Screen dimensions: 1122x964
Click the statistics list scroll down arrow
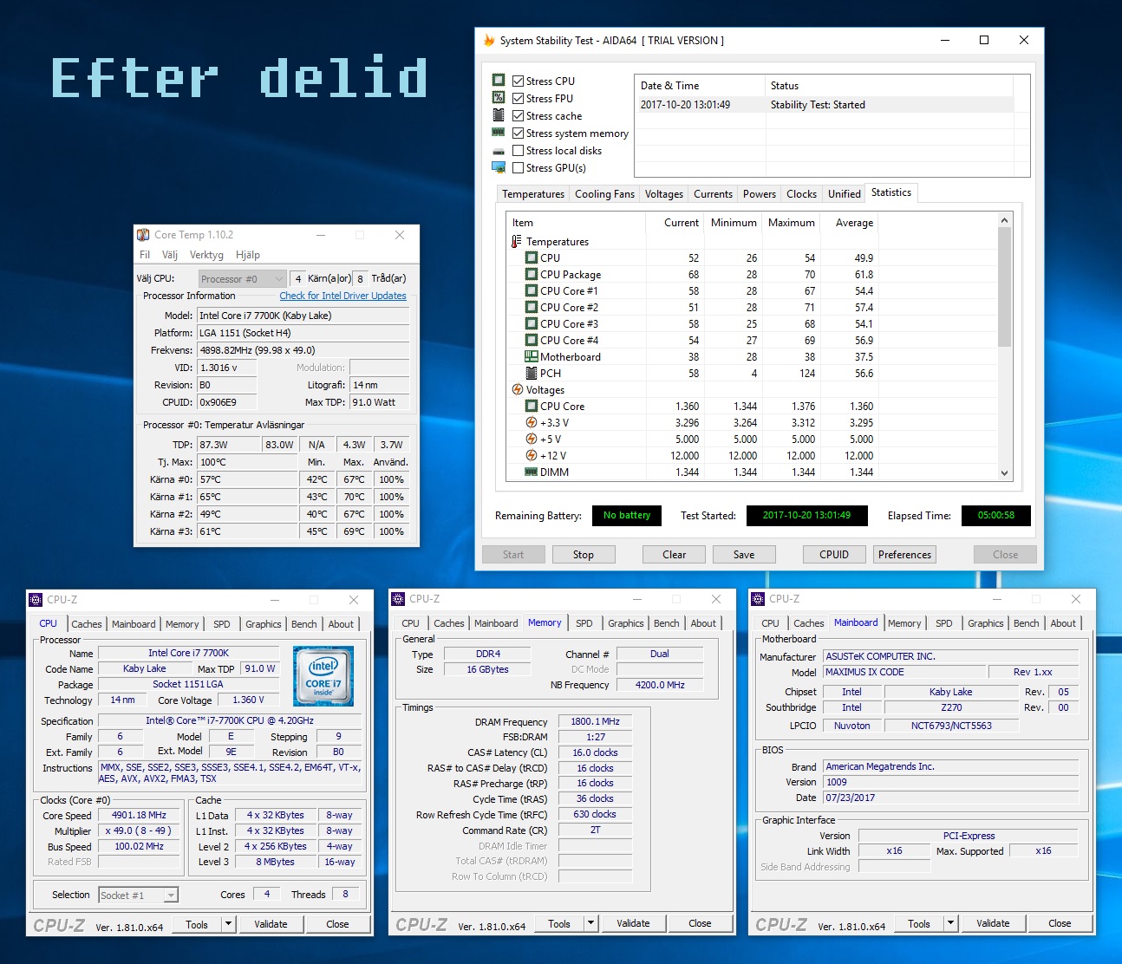pos(1005,473)
